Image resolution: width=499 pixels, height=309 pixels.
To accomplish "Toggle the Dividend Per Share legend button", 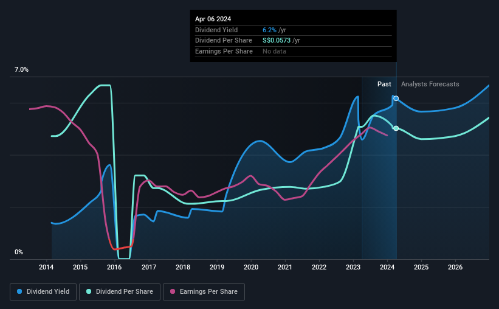I will pyautogui.click(x=120, y=292).
